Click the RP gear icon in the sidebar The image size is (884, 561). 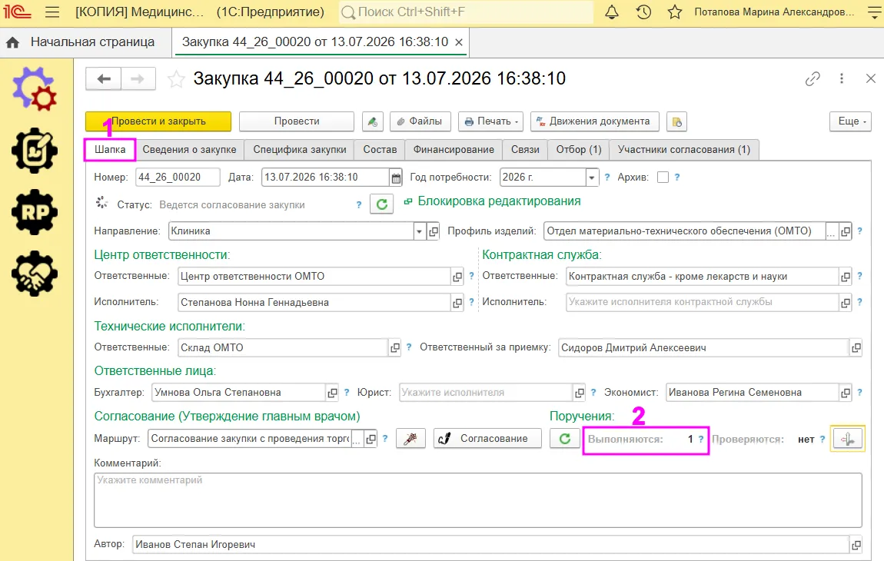click(35, 212)
